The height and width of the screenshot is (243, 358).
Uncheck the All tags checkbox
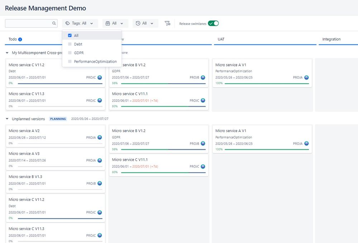pyautogui.click(x=70, y=36)
